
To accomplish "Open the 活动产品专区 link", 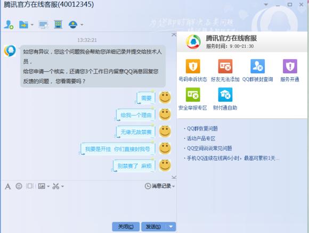I will (x=201, y=138).
